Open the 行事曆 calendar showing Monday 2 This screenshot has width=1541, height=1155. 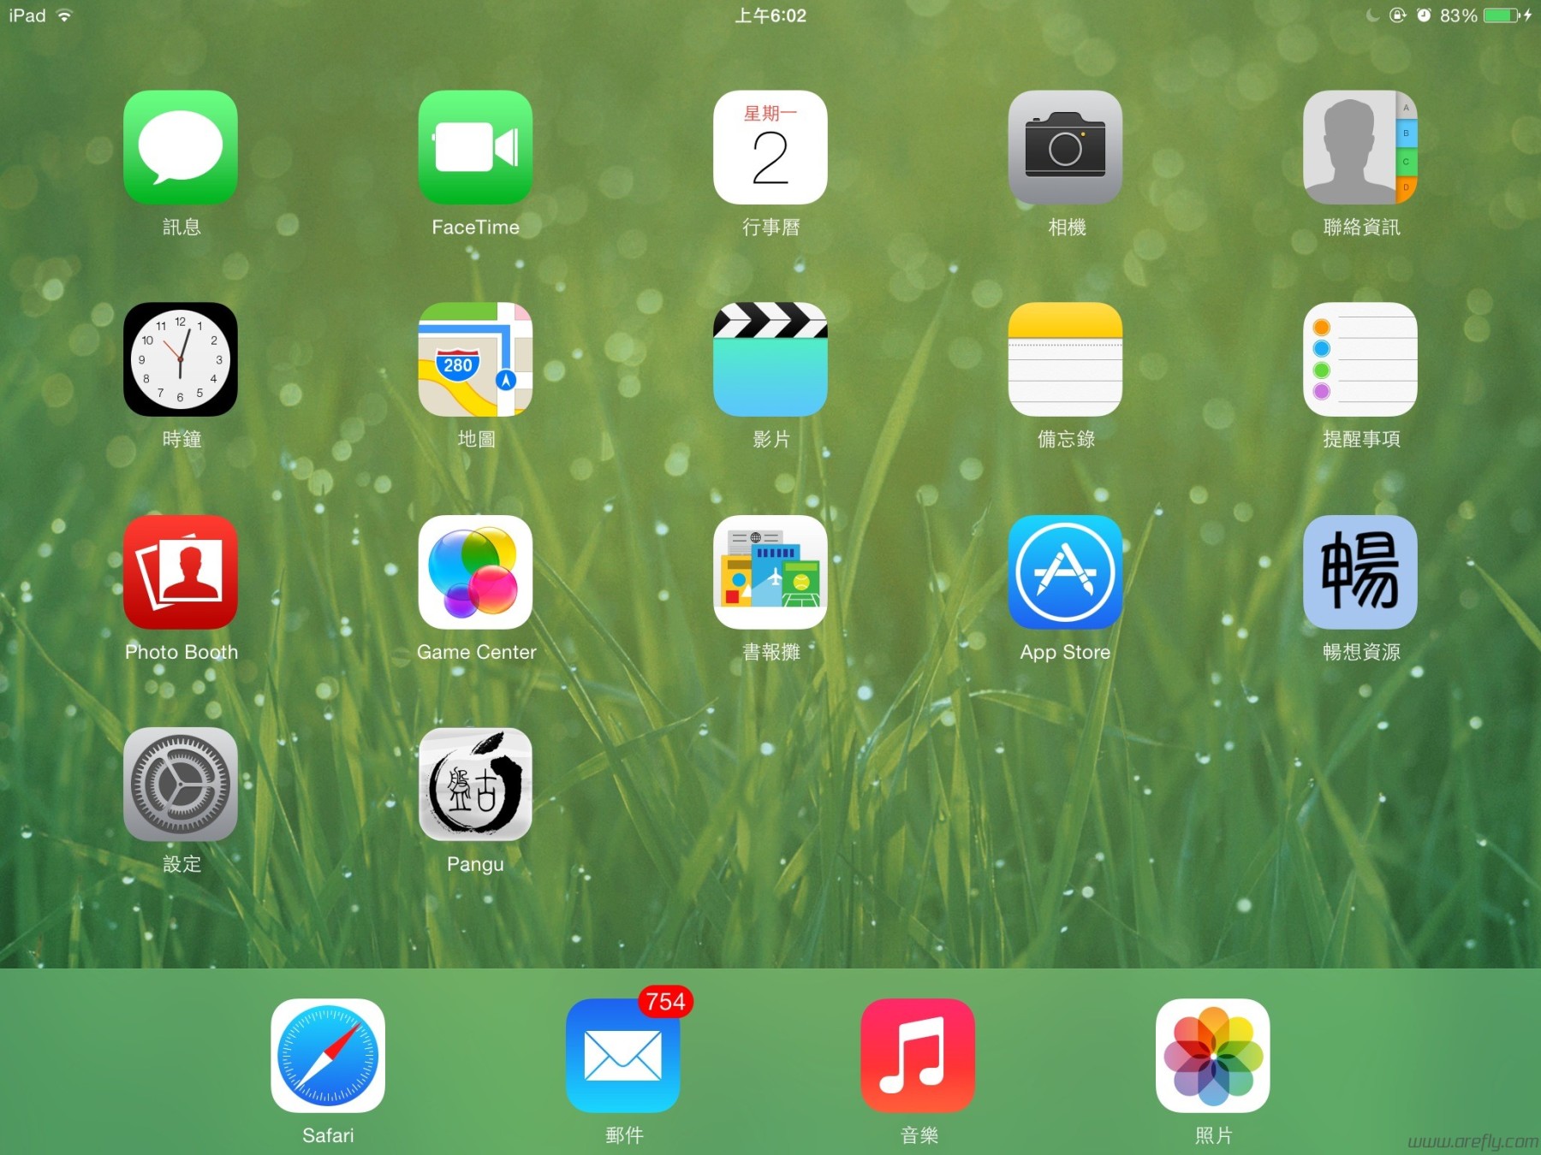coord(770,148)
